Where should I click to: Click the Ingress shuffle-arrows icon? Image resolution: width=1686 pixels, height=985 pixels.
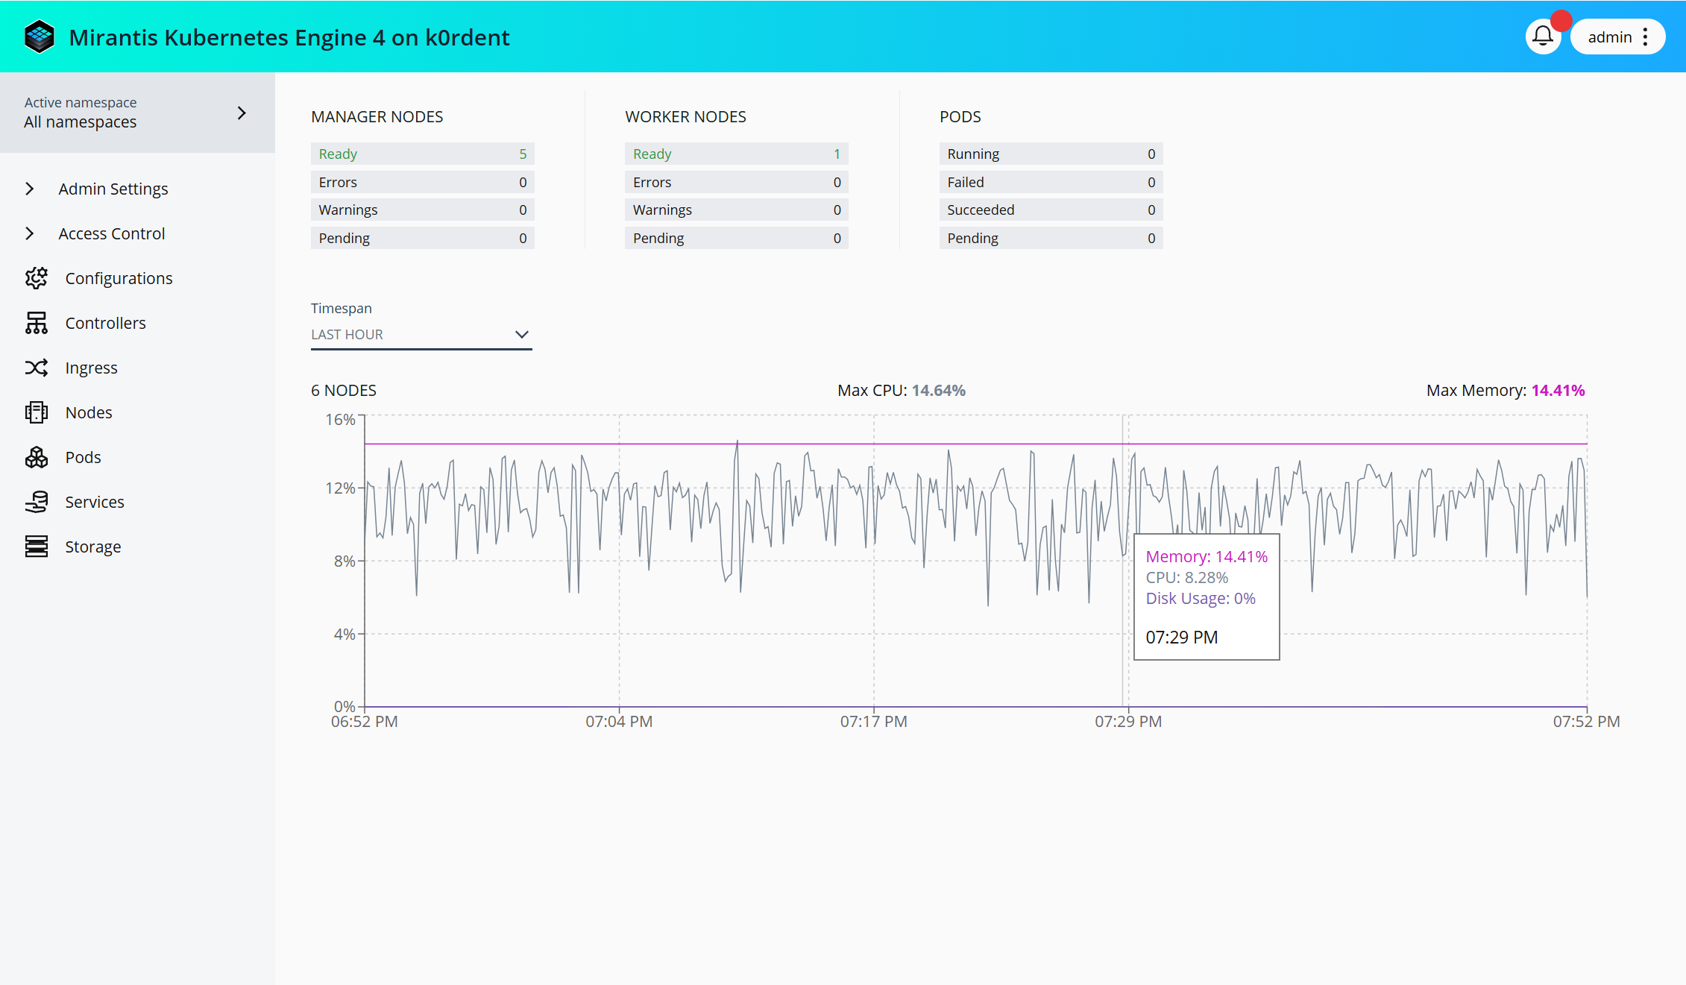point(36,368)
